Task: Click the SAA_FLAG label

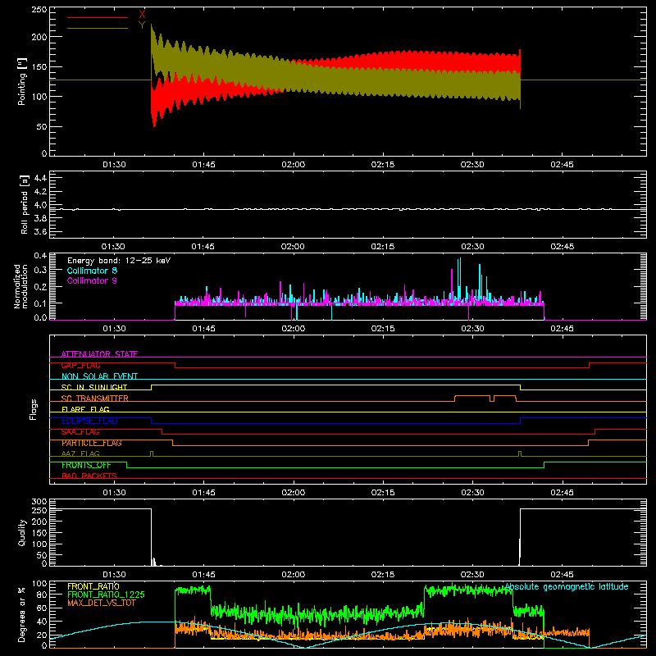Action: coord(80,432)
